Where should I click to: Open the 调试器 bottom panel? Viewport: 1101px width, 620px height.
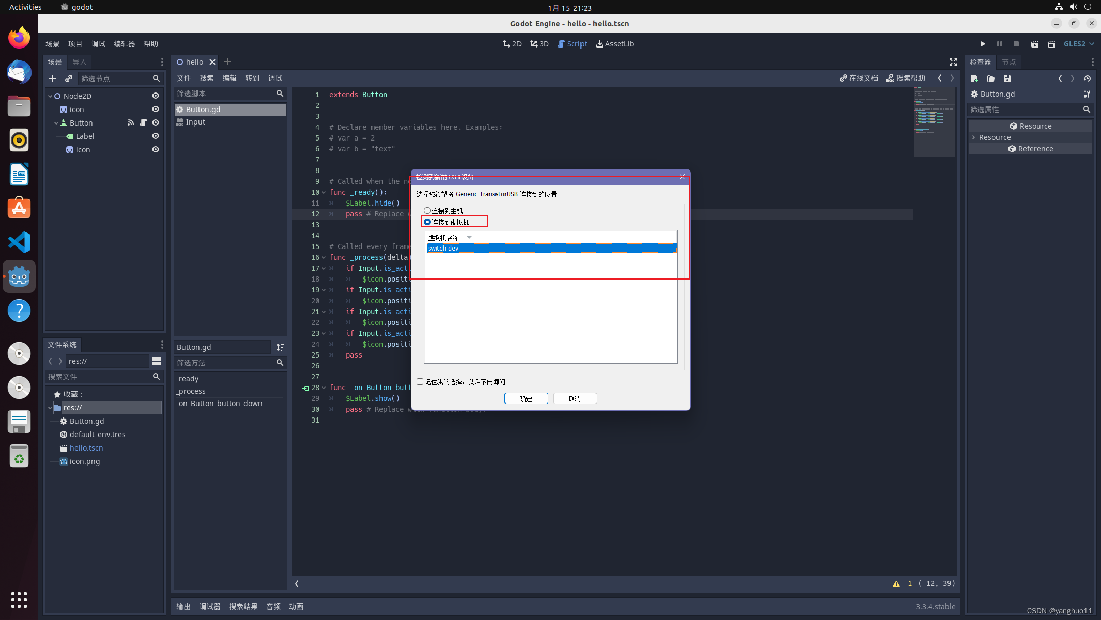click(210, 607)
